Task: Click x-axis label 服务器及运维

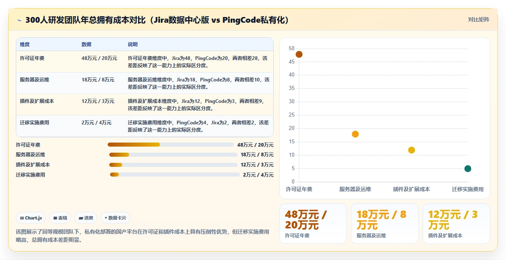Action: 355,189
